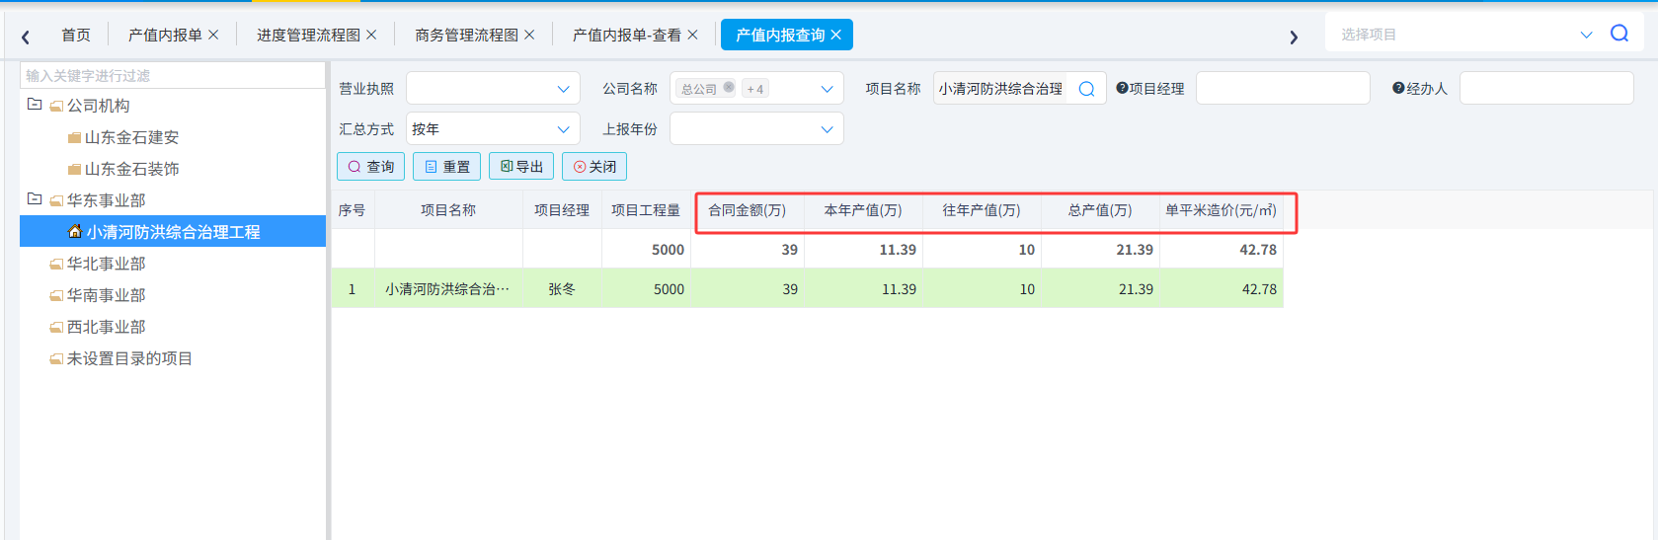
Task: Collapse the 公司机构 tree node
Action: (35, 104)
